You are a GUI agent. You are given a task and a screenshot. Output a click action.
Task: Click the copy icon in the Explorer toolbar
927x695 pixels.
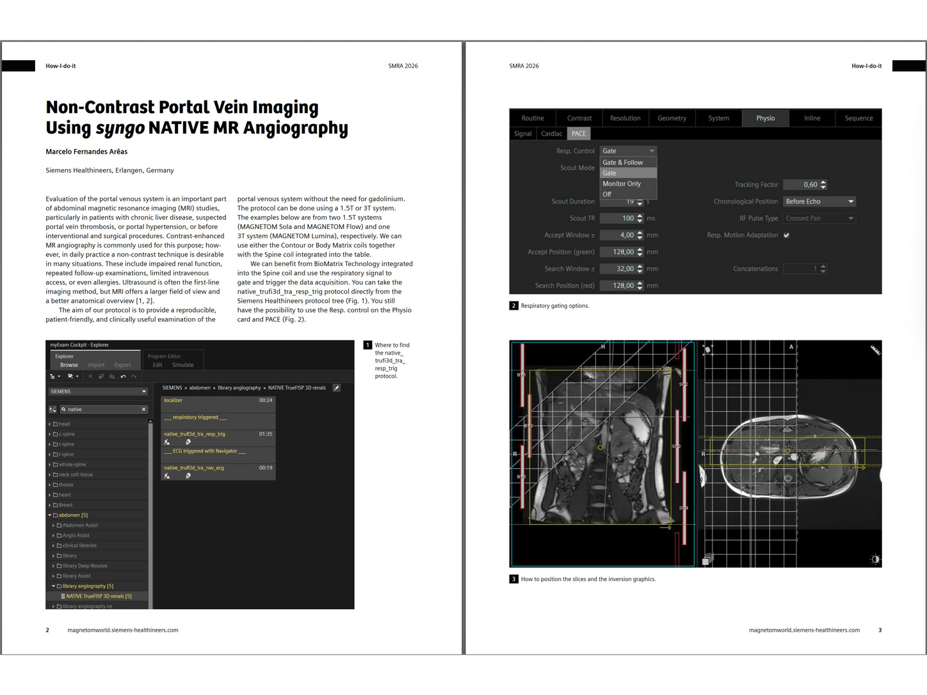(x=101, y=376)
